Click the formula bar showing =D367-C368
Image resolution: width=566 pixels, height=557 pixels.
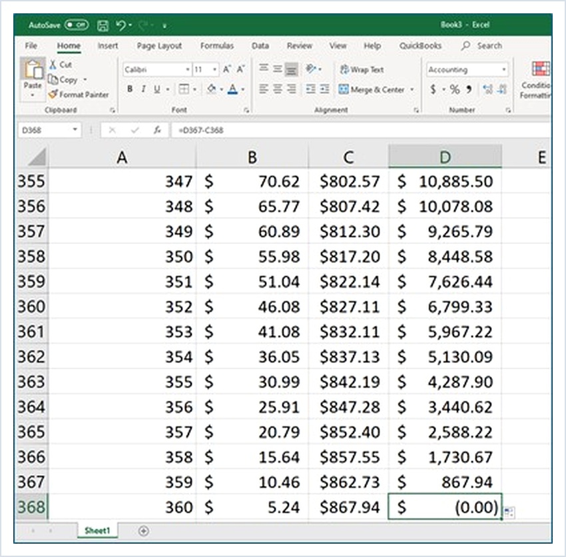point(361,130)
